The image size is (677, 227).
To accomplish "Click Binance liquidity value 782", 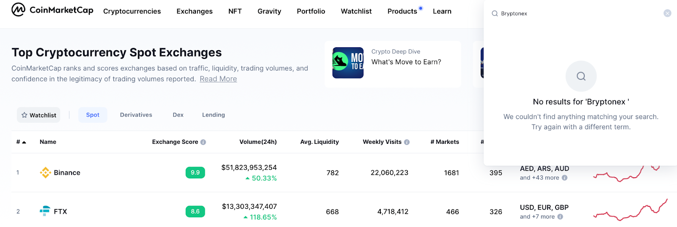I will (x=333, y=173).
